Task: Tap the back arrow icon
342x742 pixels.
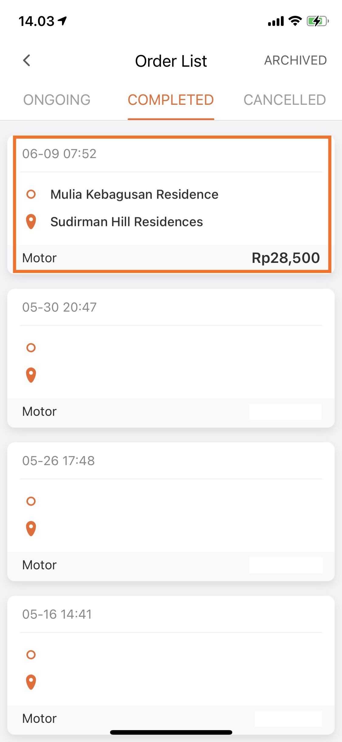Action: pos(27,60)
